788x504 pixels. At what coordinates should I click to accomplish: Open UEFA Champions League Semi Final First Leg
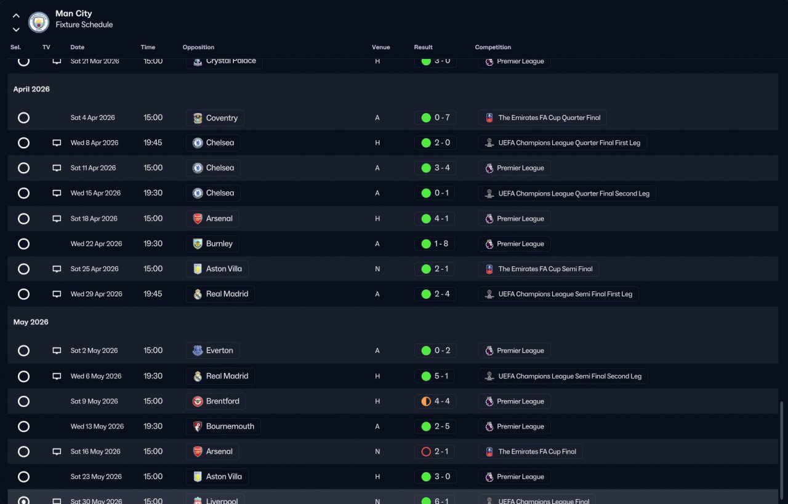coord(558,294)
